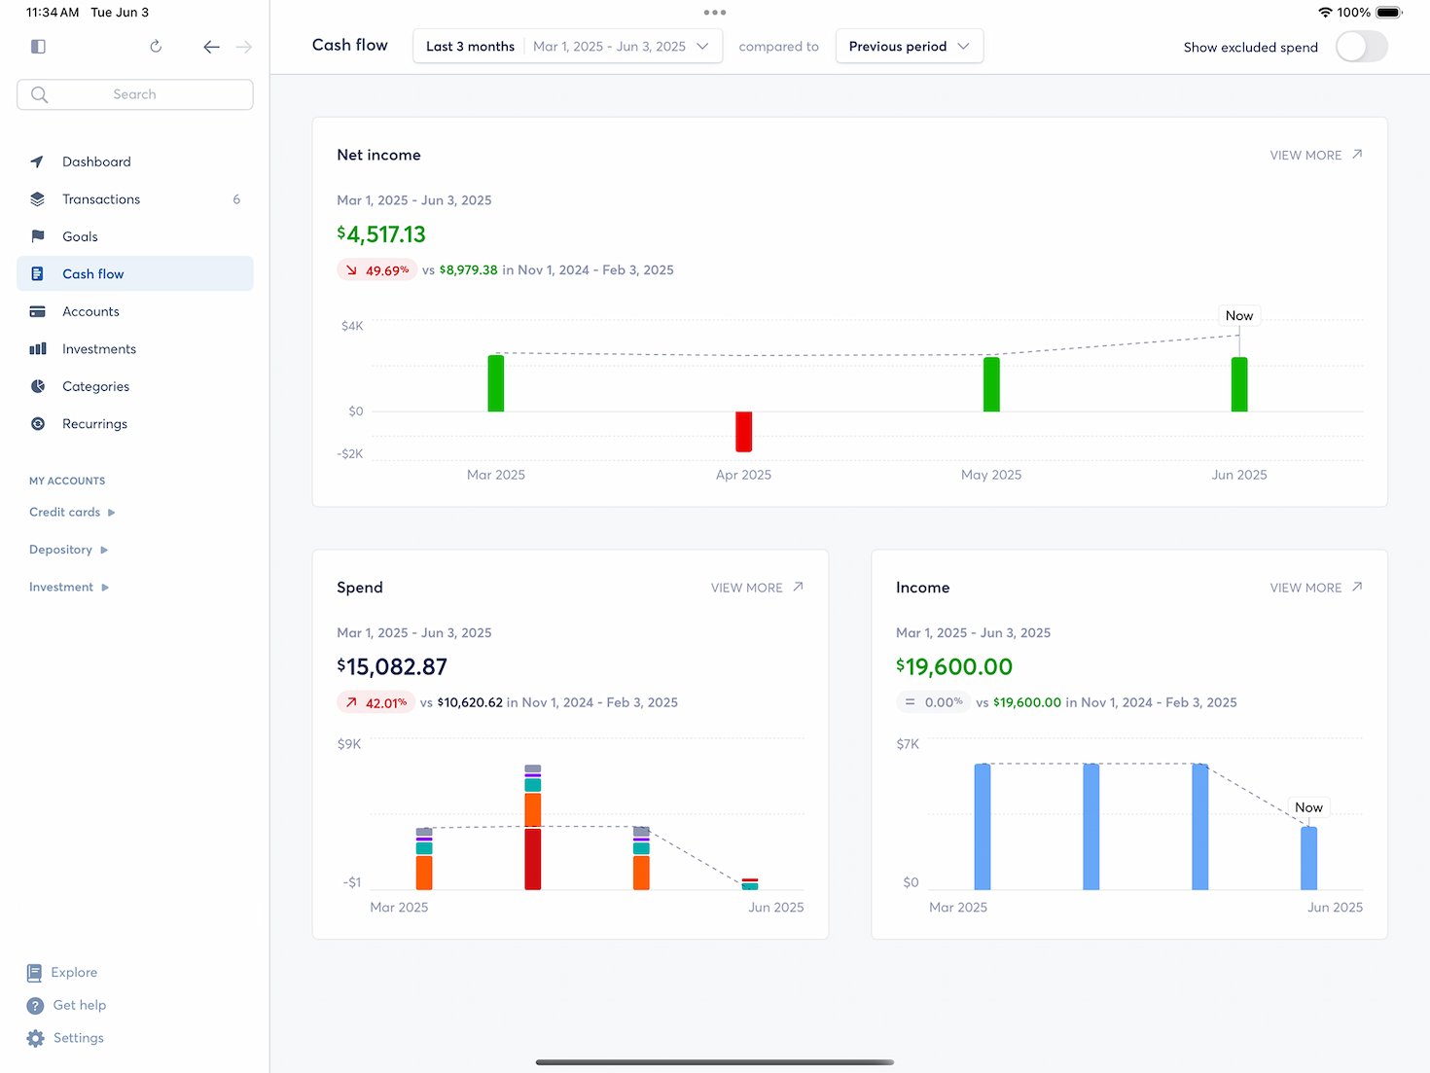Image resolution: width=1430 pixels, height=1073 pixels.
Task: Click the Get help question mark icon
Action: [x=35, y=1005]
